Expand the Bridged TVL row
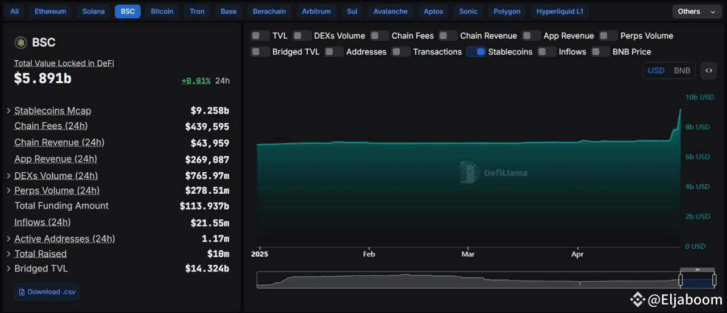This screenshot has height=313, width=727. pos(9,269)
